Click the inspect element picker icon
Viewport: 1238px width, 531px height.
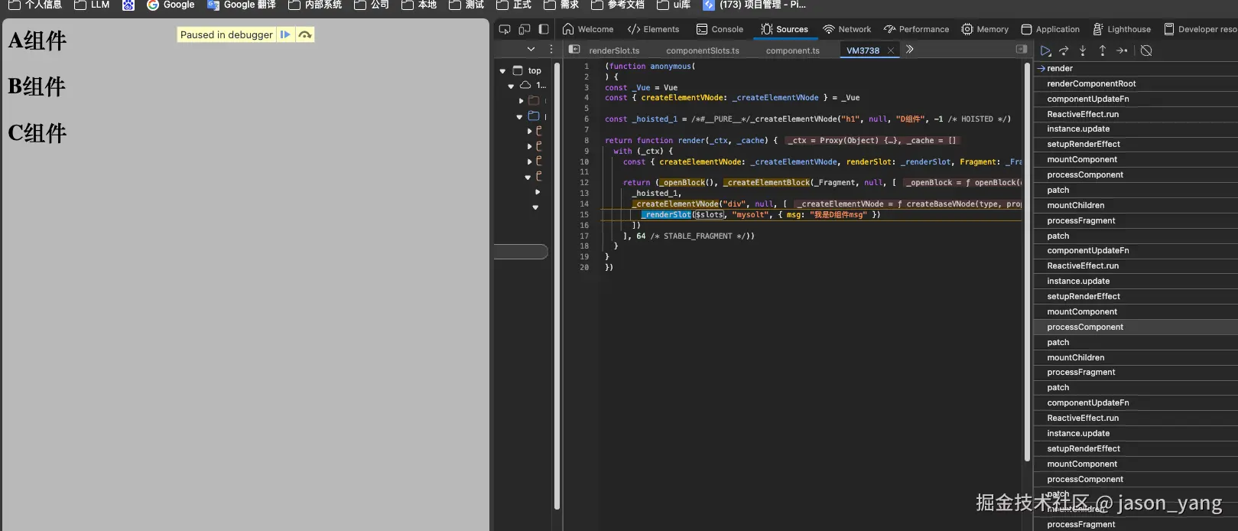505,29
